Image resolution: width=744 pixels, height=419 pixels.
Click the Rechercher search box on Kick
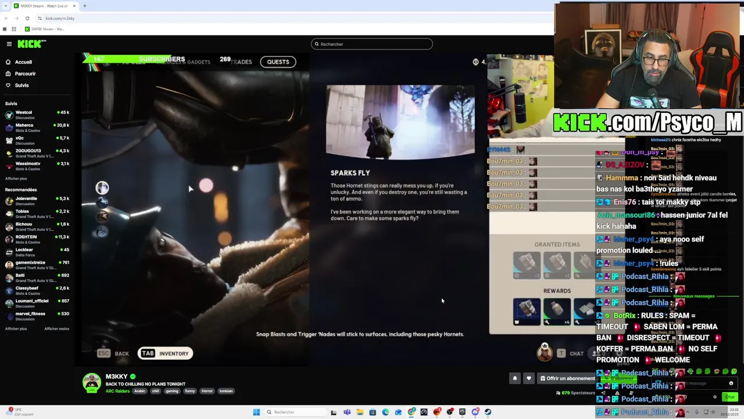coord(372,44)
